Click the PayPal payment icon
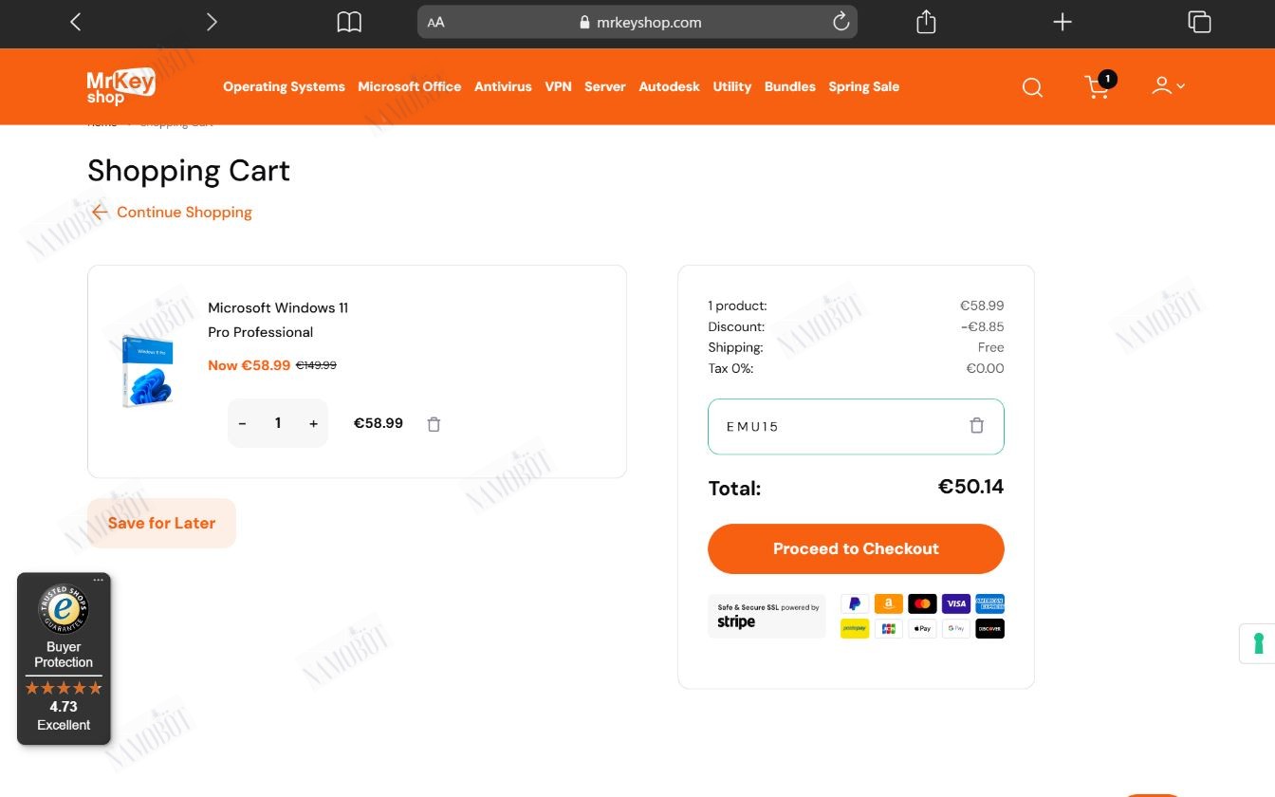This screenshot has width=1275, height=797. (855, 603)
